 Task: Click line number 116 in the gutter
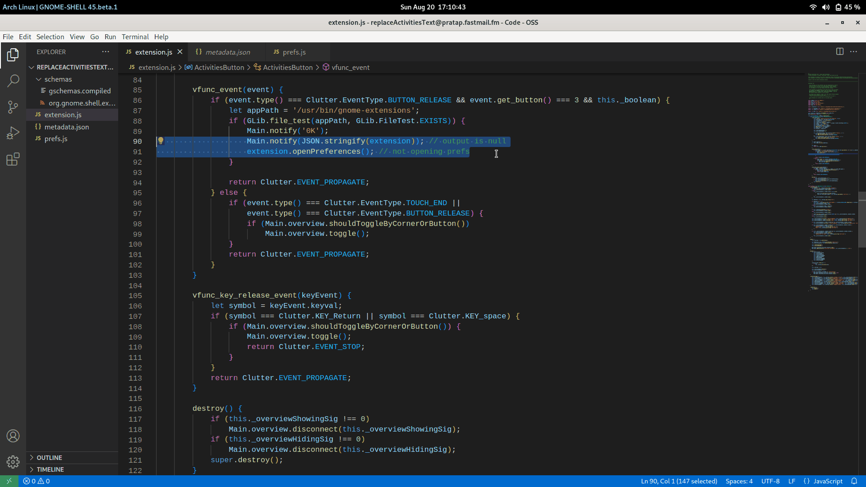point(135,409)
